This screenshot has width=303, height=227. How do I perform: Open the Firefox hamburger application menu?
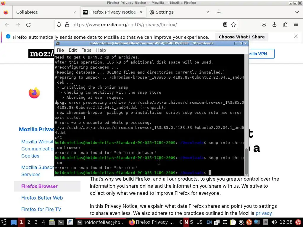click(x=296, y=25)
